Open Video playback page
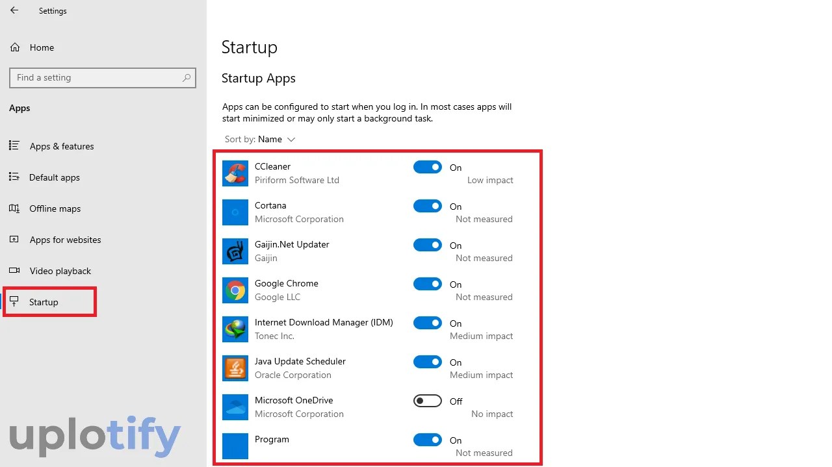The image size is (832, 467). click(60, 271)
